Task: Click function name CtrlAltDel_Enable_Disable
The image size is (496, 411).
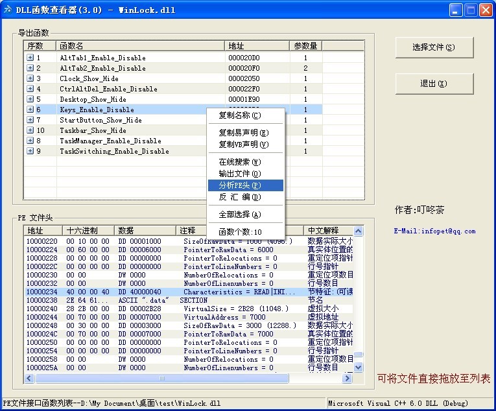Action: point(108,89)
